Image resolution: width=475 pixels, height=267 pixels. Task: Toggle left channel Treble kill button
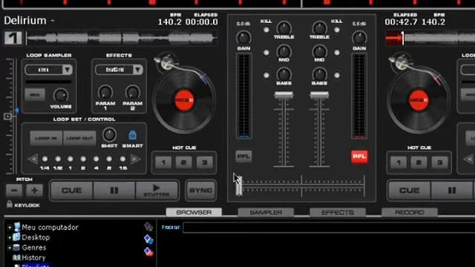266,30
